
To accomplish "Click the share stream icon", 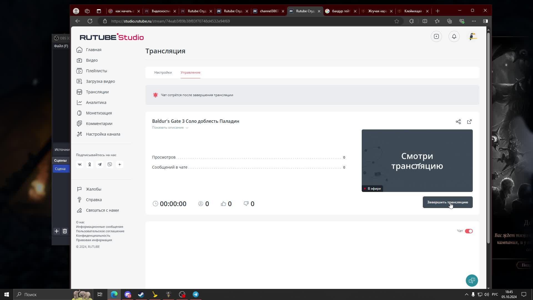I will pyautogui.click(x=458, y=122).
